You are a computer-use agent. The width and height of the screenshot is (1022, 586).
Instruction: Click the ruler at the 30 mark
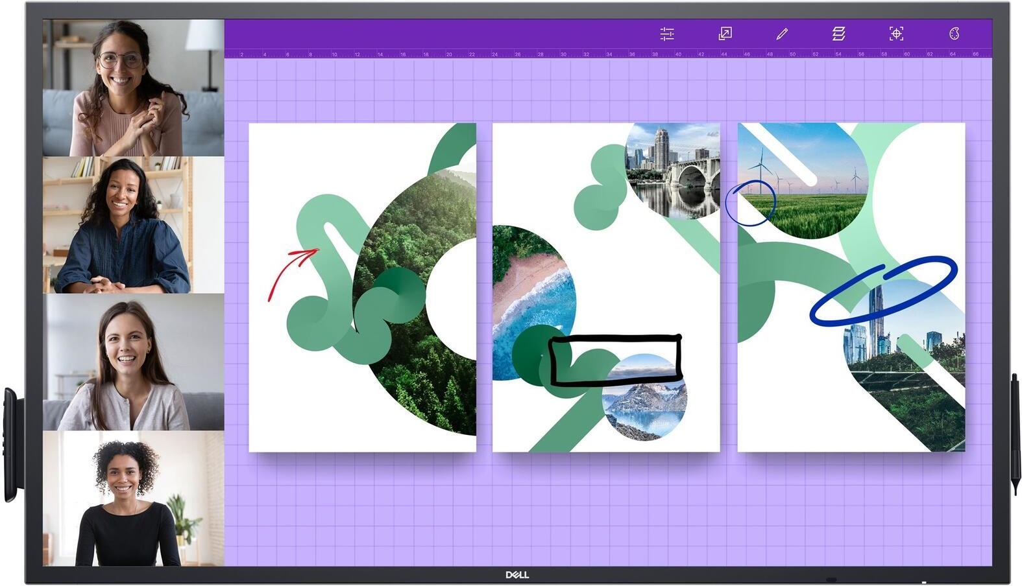tap(563, 54)
